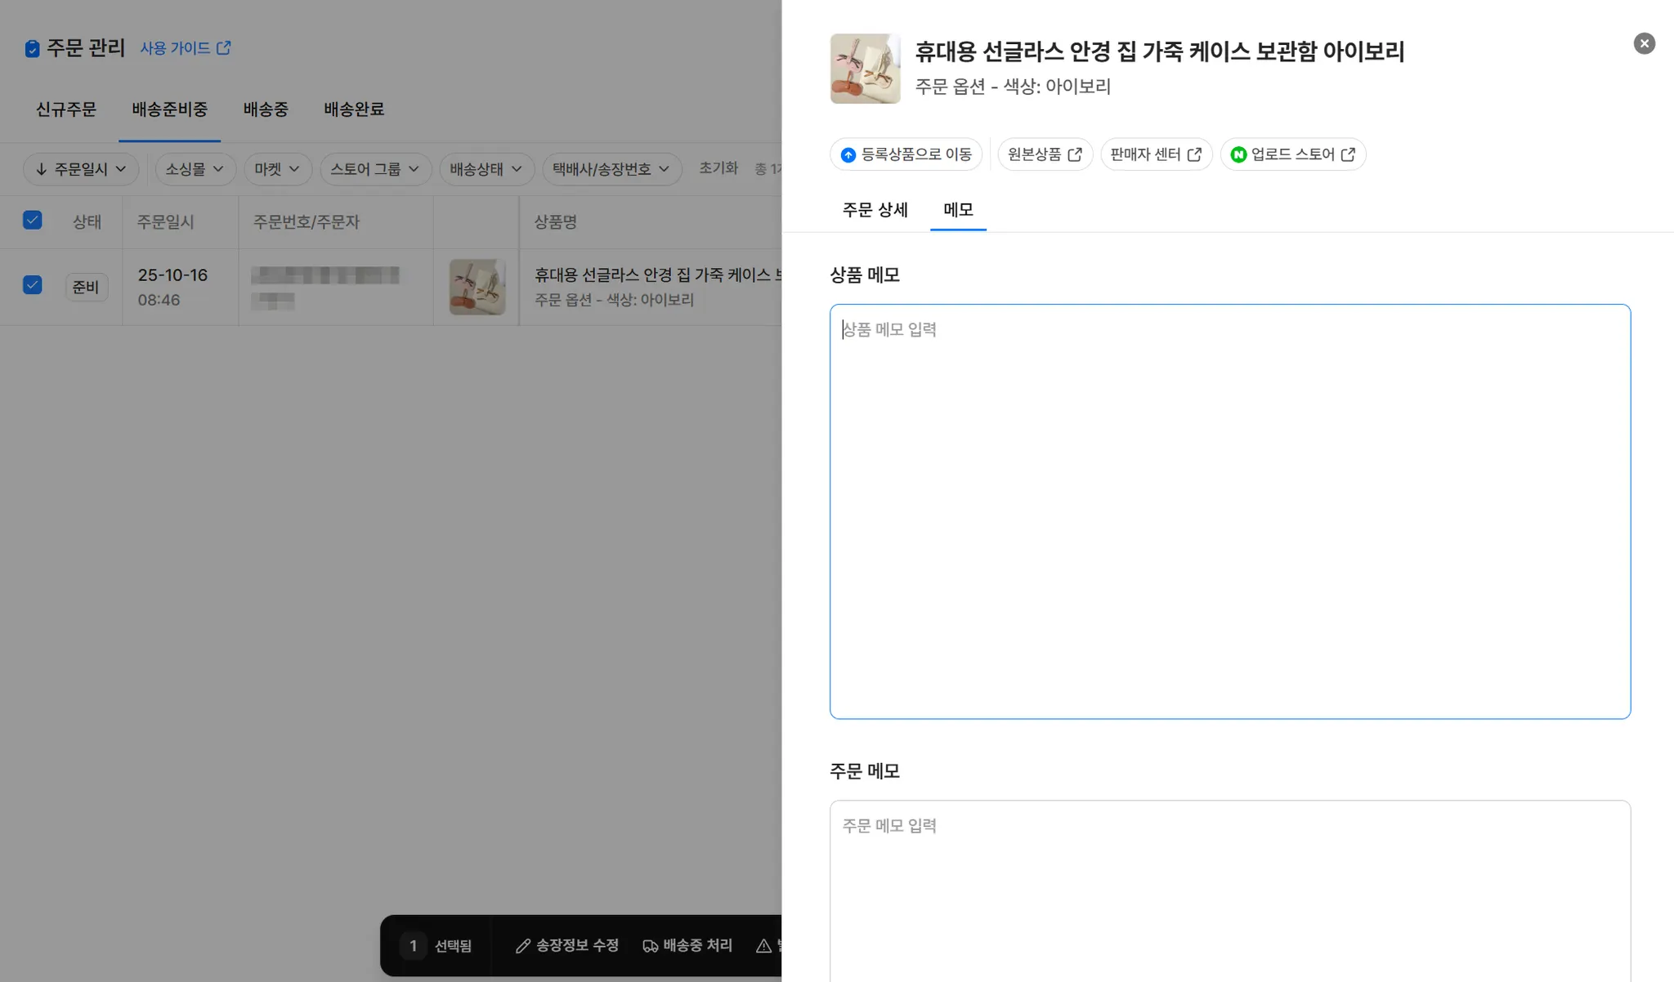Toggle the select-all checkbox in table header
This screenshot has width=1674, height=982.
33,221
